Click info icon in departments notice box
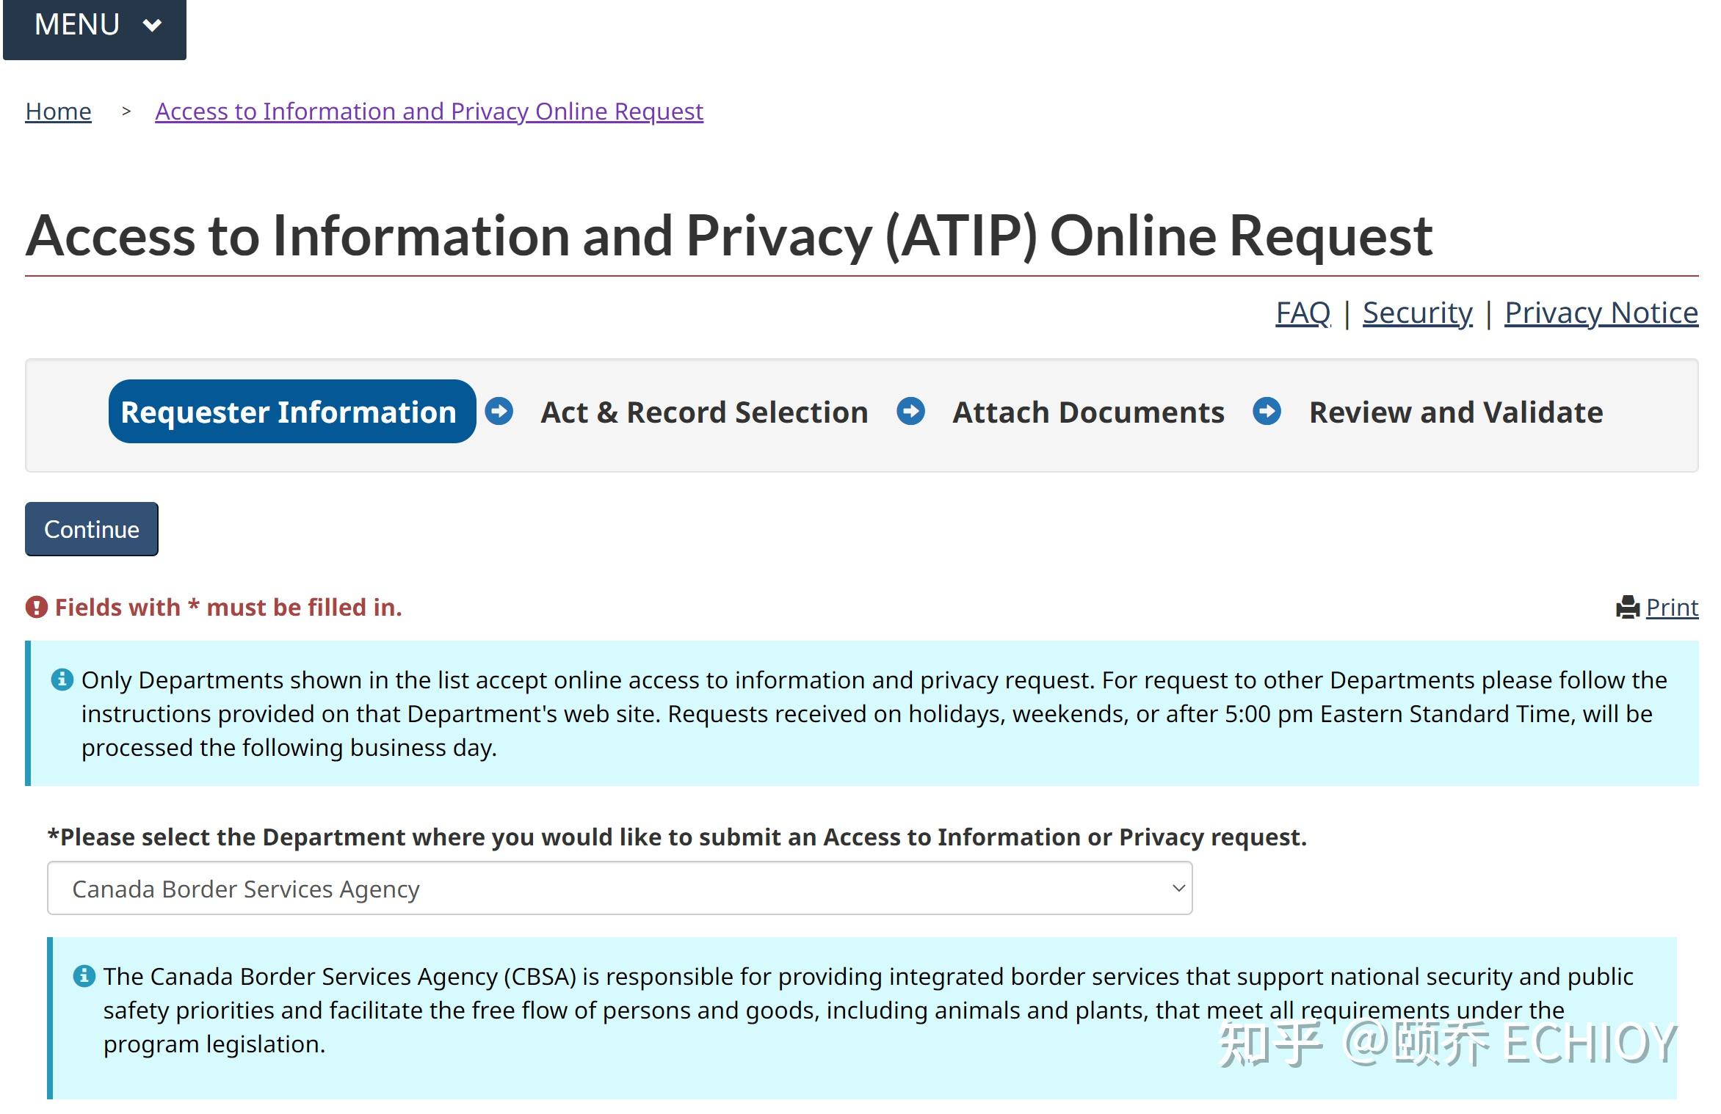Screen dimensions: 1721x1114 62,680
